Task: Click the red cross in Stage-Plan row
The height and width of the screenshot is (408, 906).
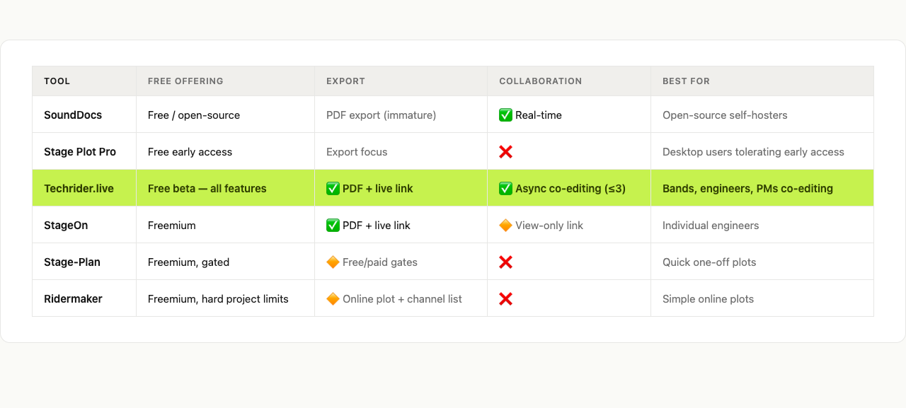Action: (505, 262)
